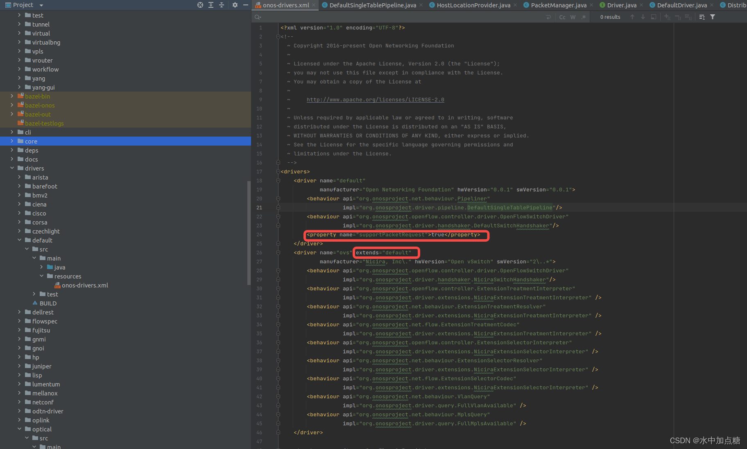Click the Unselect Occurrence icon
Image resolution: width=747 pixels, height=449 pixels.
point(678,17)
